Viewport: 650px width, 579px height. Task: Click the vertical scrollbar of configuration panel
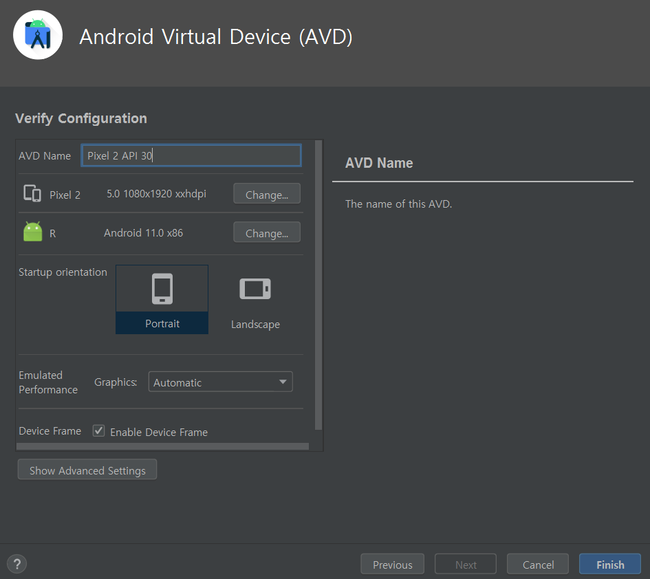click(x=318, y=285)
